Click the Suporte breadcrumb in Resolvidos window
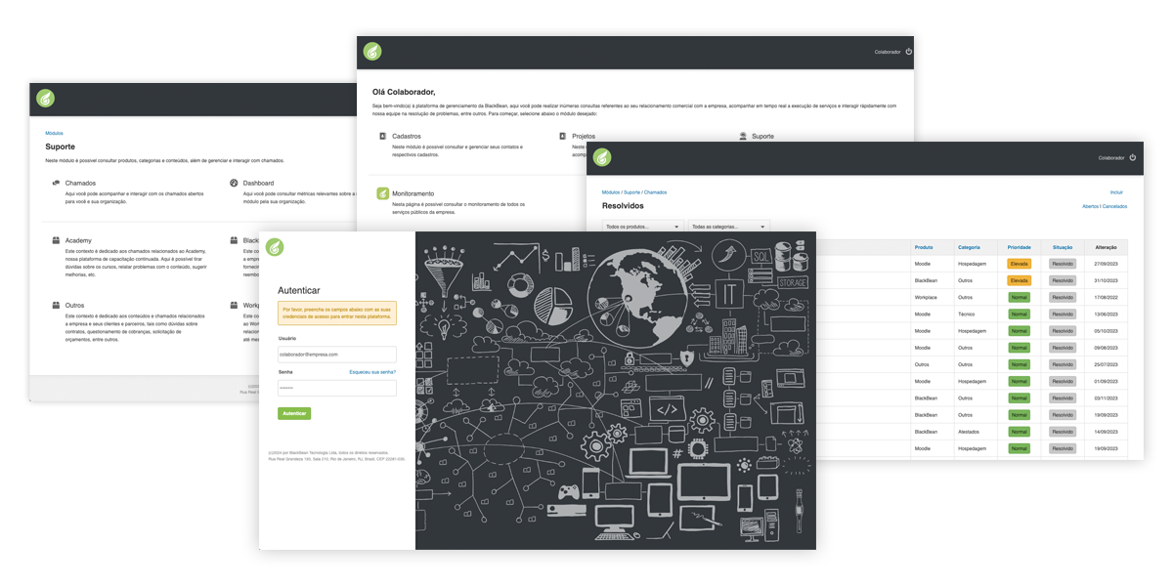This screenshot has width=1173, height=586. pos(631,192)
